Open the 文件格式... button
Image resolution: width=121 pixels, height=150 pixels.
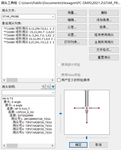[104, 50]
